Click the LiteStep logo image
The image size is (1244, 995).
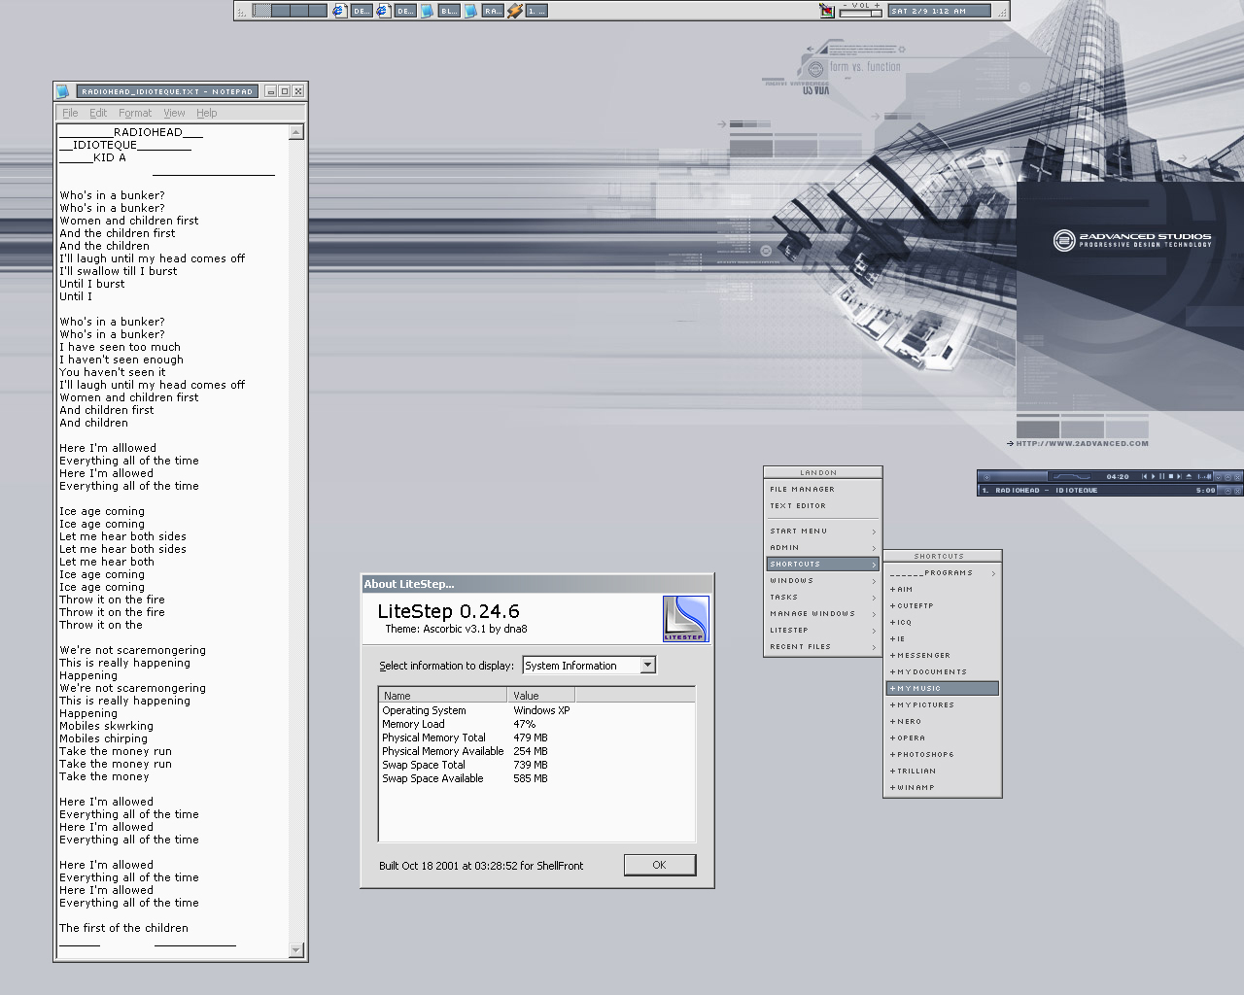point(685,619)
